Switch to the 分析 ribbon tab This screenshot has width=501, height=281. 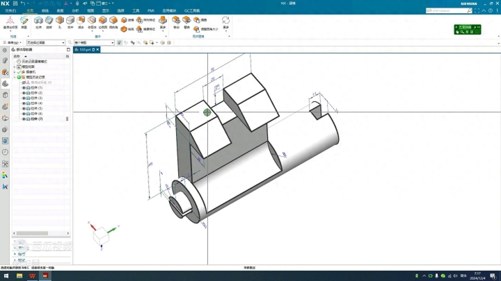coord(75,10)
